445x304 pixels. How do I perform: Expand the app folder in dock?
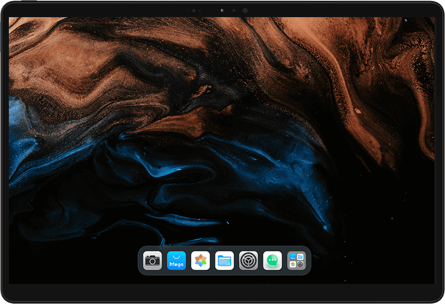point(296,260)
